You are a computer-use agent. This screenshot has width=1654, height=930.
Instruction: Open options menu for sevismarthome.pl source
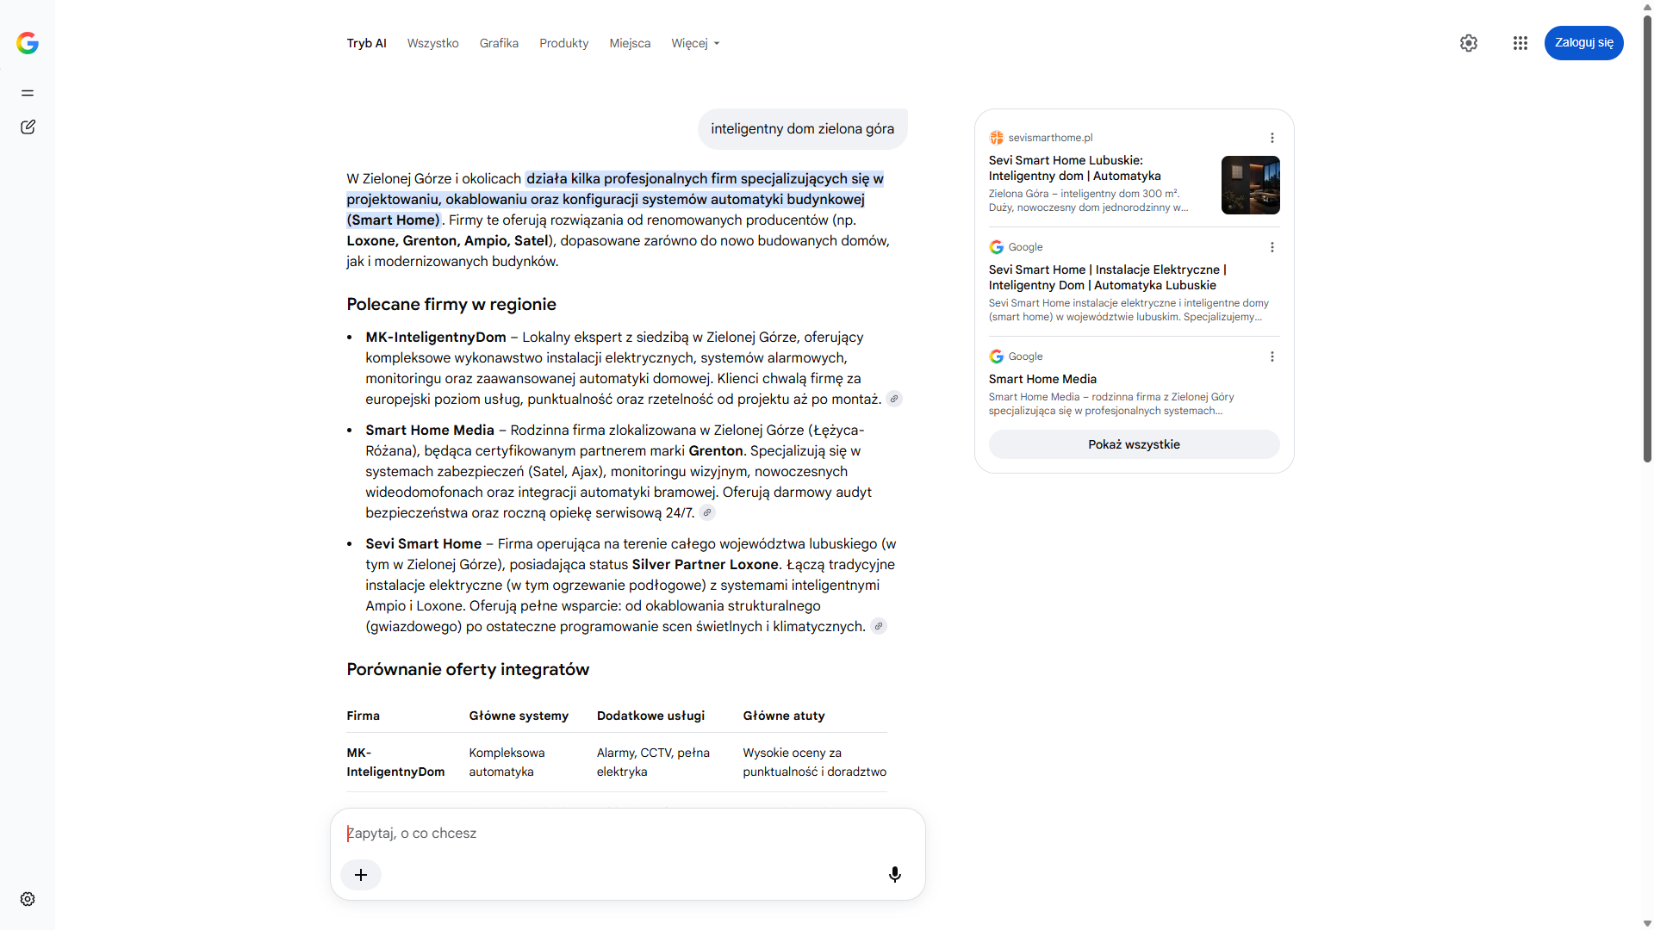coord(1272,138)
